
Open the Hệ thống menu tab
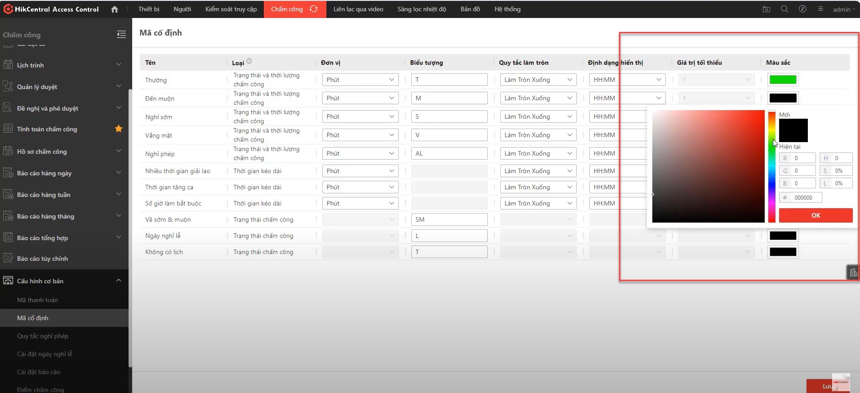point(507,9)
